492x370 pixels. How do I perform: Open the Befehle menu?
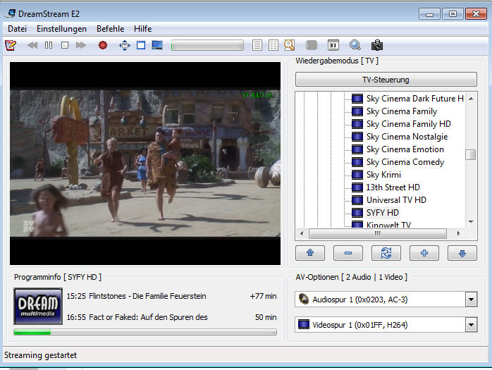[110, 29]
